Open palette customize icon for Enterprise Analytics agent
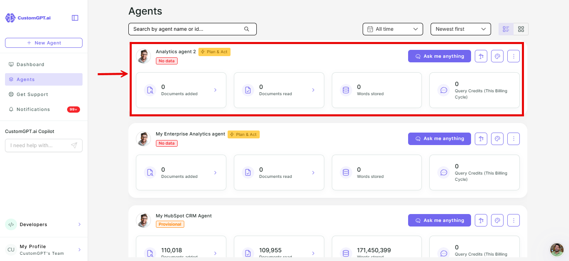569x261 pixels. coord(497,138)
